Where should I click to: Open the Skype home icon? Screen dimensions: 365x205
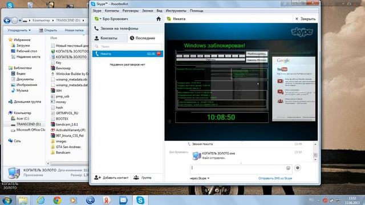[159, 19]
